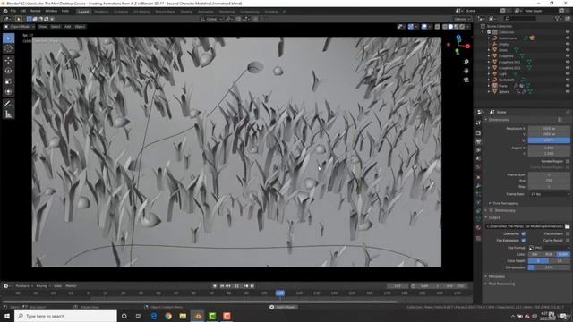Viewport: 573px width, 322px height.
Task: Click the viewport pan hand icon
Action: pos(466,71)
